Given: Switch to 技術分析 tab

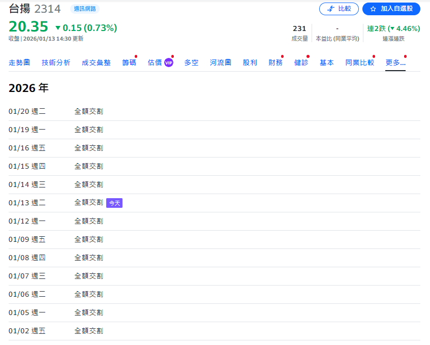Looking at the screenshot, I should tap(56, 62).
